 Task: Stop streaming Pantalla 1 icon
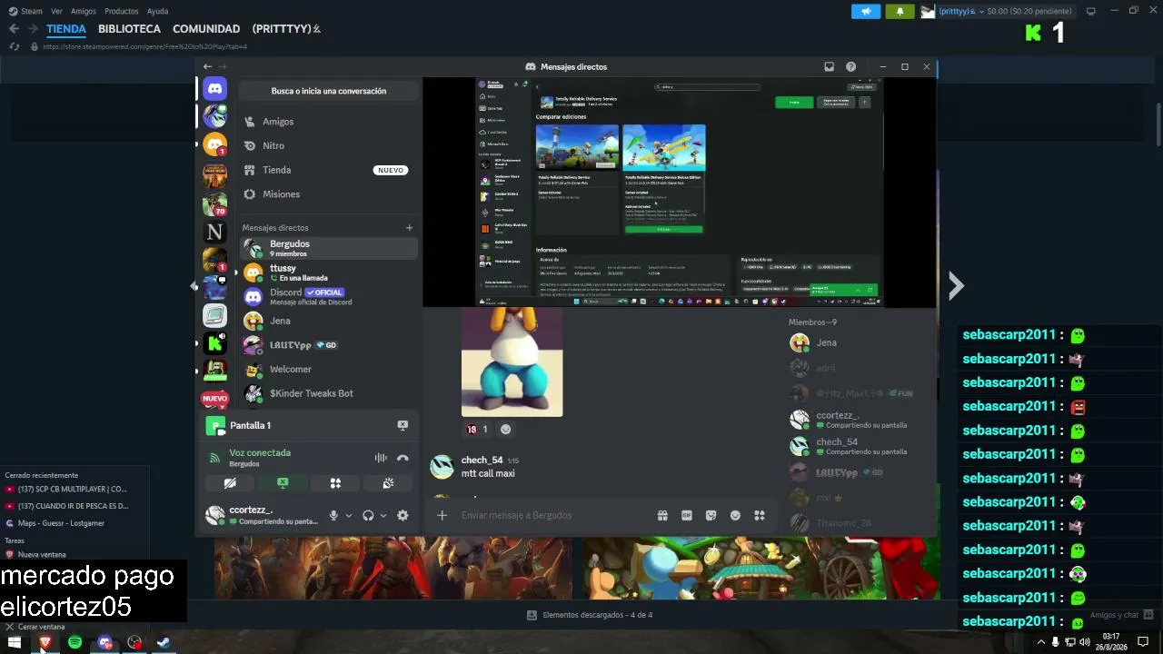[x=403, y=425]
